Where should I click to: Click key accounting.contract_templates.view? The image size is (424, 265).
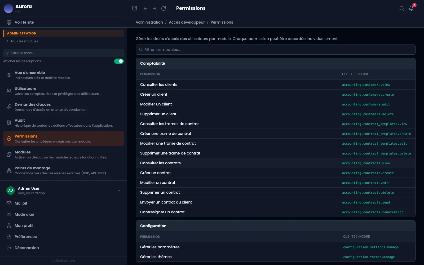click(374, 124)
